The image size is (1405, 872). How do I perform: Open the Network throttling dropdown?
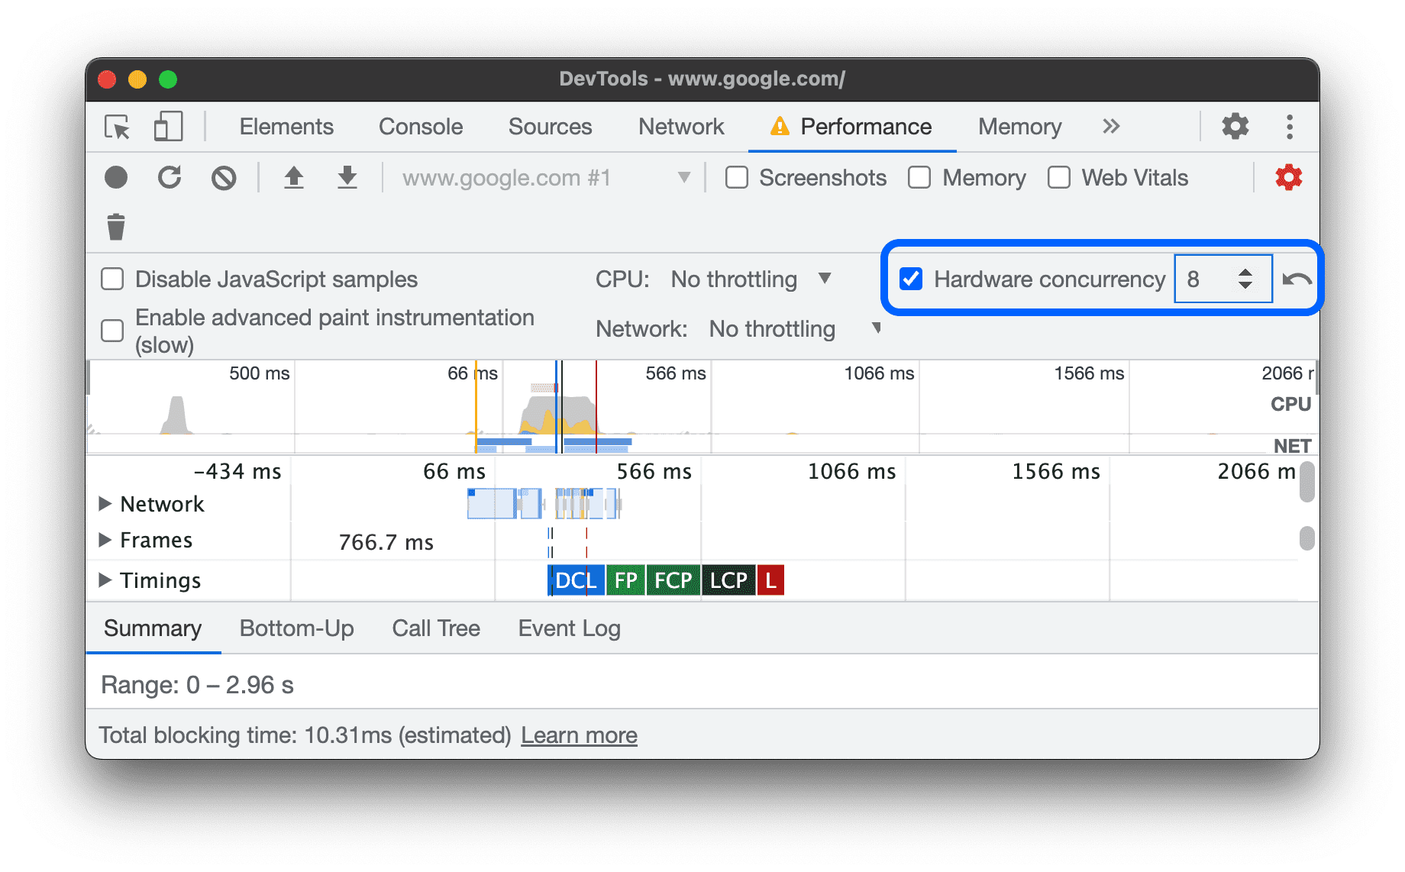pyautogui.click(x=771, y=328)
